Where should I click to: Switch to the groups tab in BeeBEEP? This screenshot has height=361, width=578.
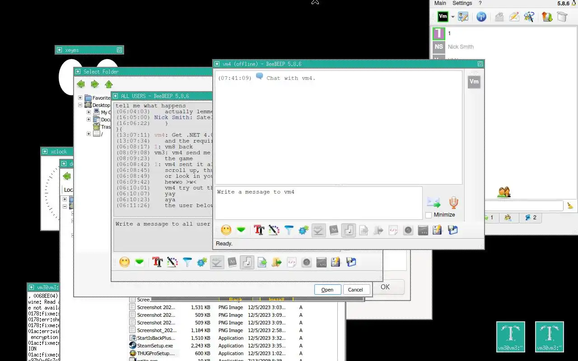(x=508, y=218)
